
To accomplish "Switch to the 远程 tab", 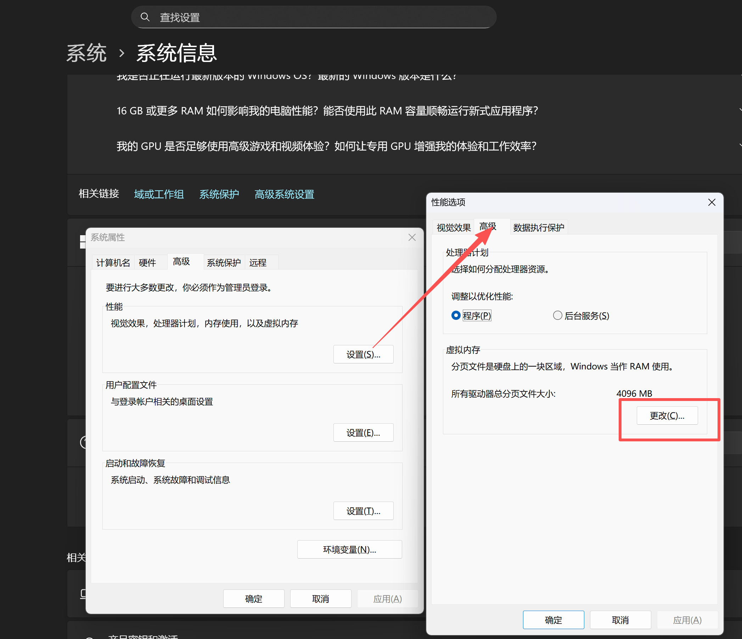I will click(x=258, y=262).
